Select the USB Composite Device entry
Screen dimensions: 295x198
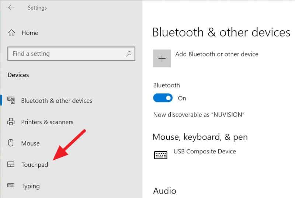[205, 152]
